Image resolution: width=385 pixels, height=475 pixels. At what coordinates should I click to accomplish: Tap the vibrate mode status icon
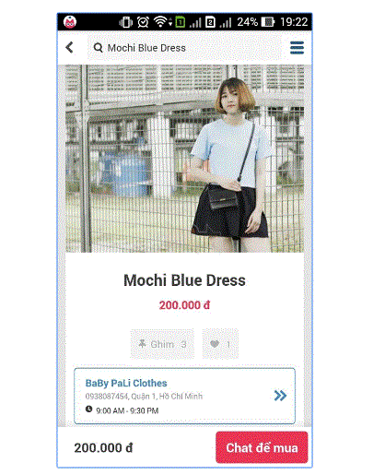click(x=126, y=22)
